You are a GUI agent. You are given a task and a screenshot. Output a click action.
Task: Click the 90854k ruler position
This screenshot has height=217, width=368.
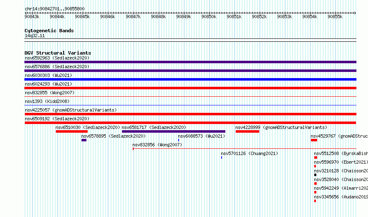click(310, 17)
